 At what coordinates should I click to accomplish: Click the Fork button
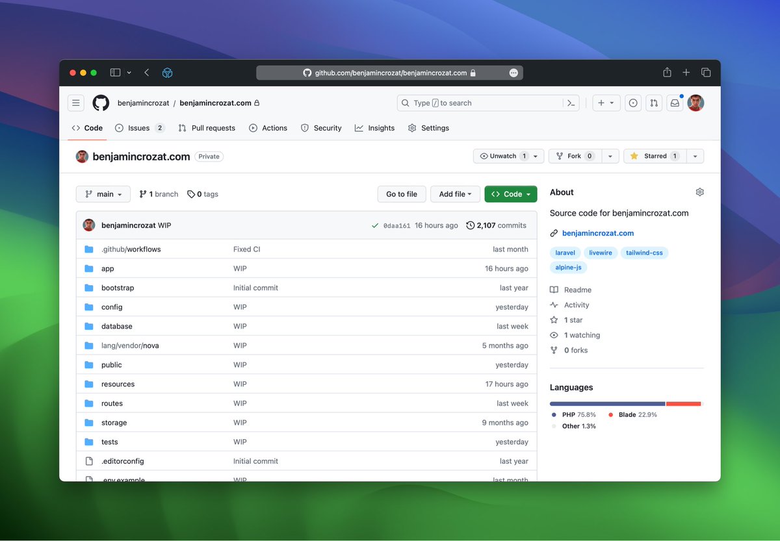coord(574,156)
